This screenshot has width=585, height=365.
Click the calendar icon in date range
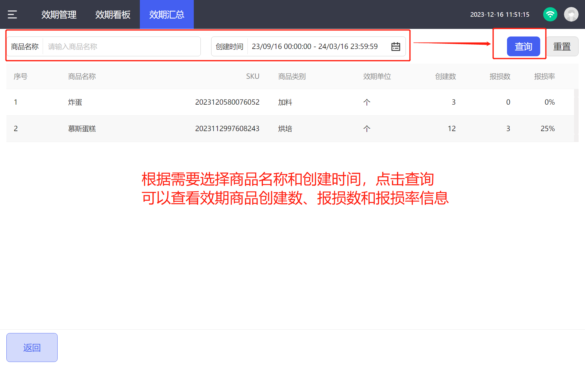pos(395,47)
